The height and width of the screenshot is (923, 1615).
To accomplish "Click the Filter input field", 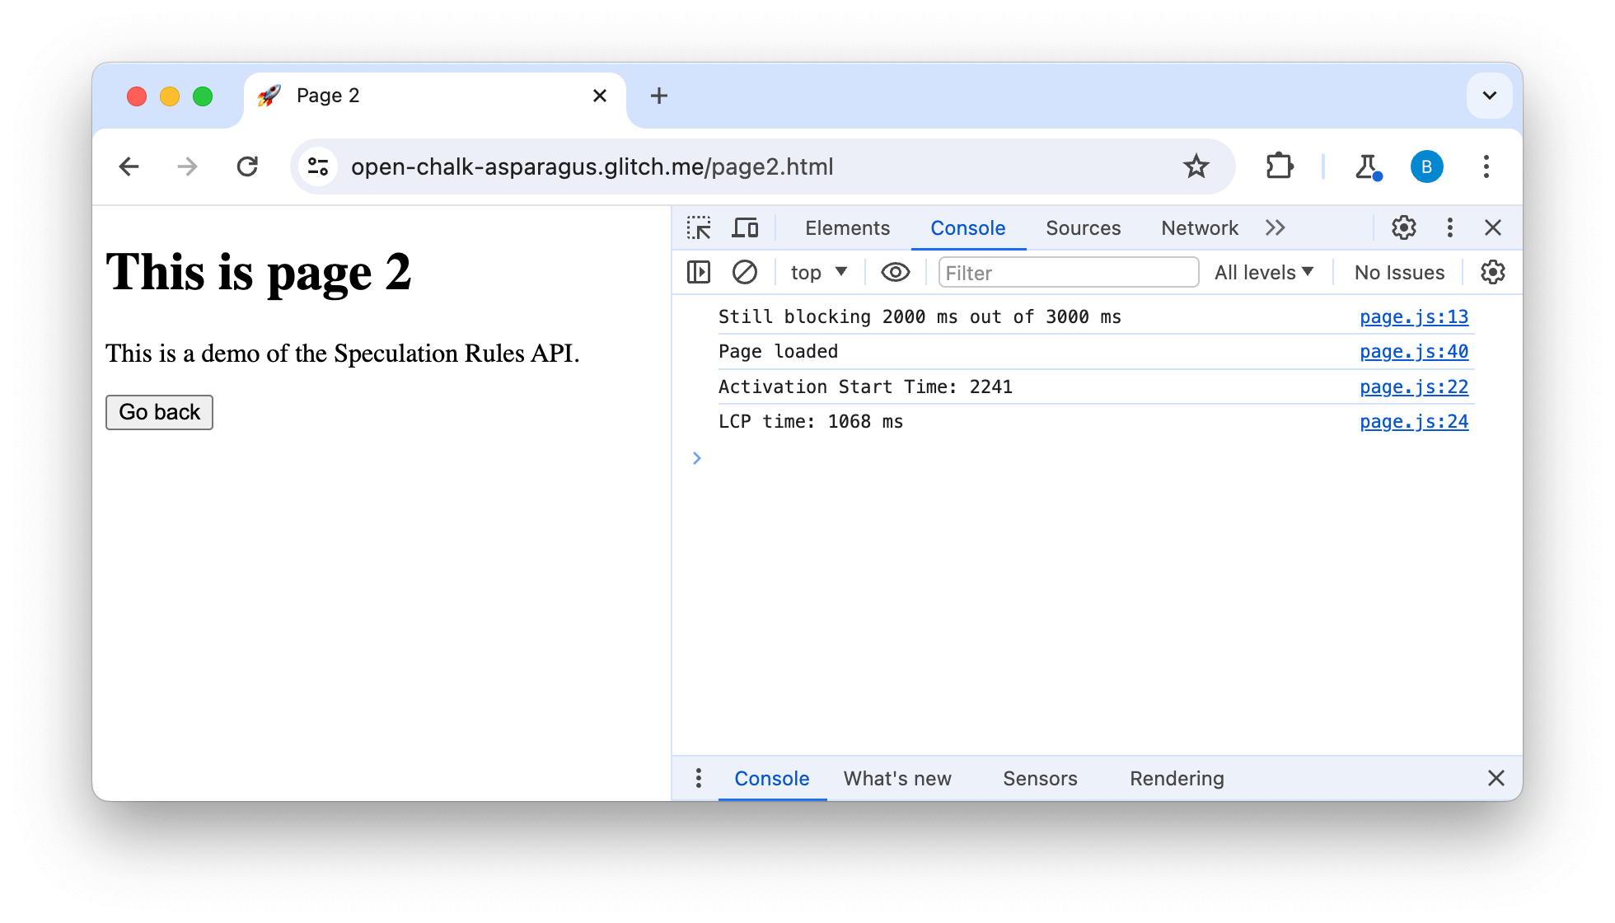I will [x=1066, y=272].
